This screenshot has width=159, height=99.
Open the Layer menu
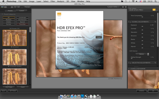coord(39,1)
